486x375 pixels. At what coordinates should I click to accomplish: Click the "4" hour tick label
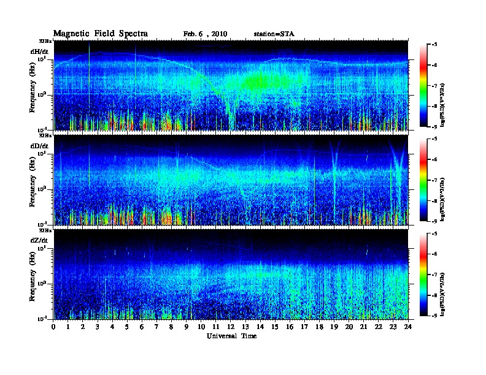tap(112, 327)
